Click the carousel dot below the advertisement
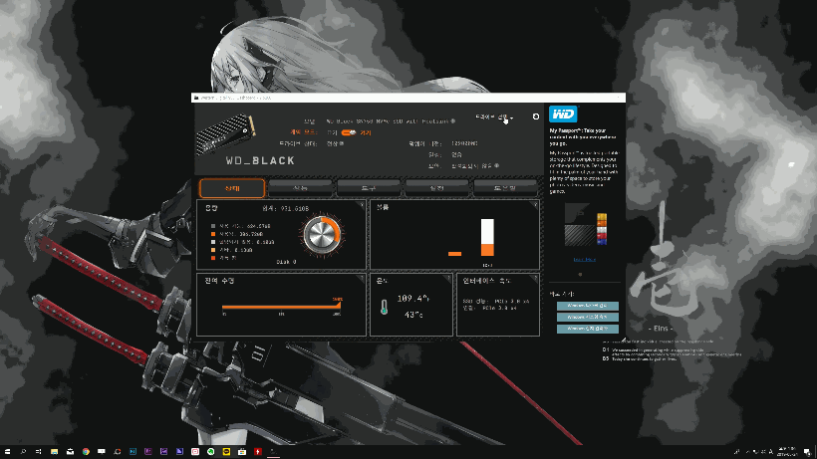 point(580,274)
